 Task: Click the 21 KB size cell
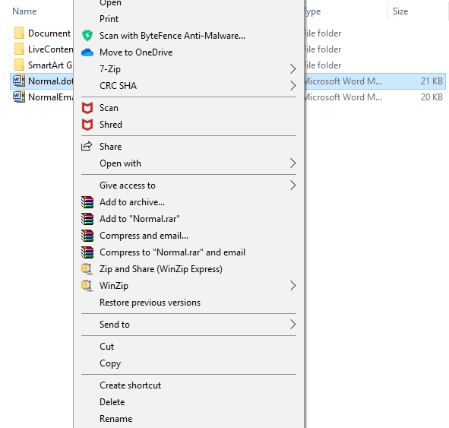432,81
